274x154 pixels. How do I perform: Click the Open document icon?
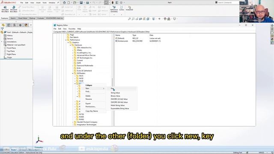tap(75, 3)
